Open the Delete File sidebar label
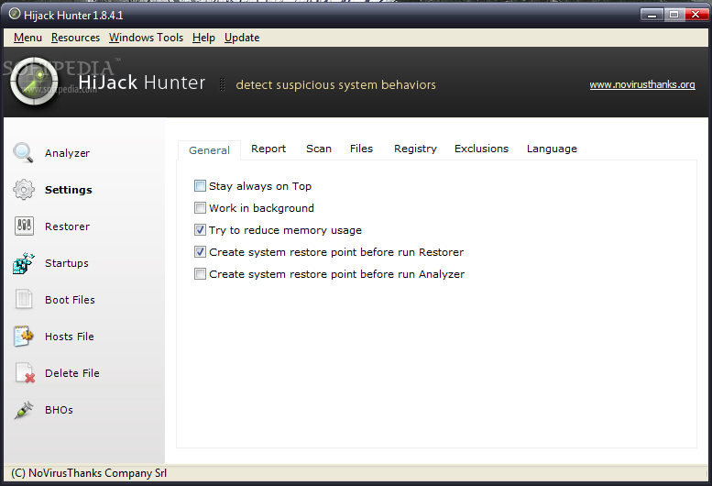Screen dimensions: 712x486 [x=72, y=373]
